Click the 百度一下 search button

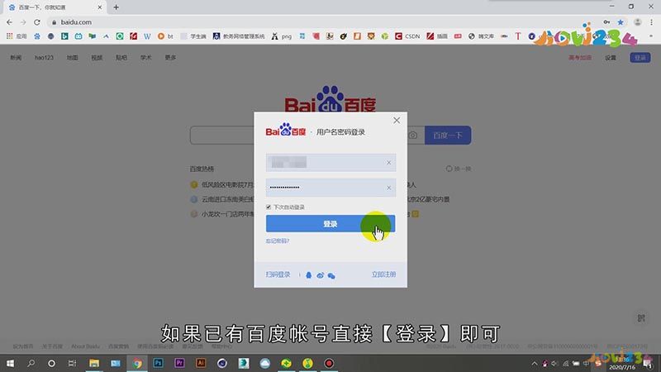[448, 136]
